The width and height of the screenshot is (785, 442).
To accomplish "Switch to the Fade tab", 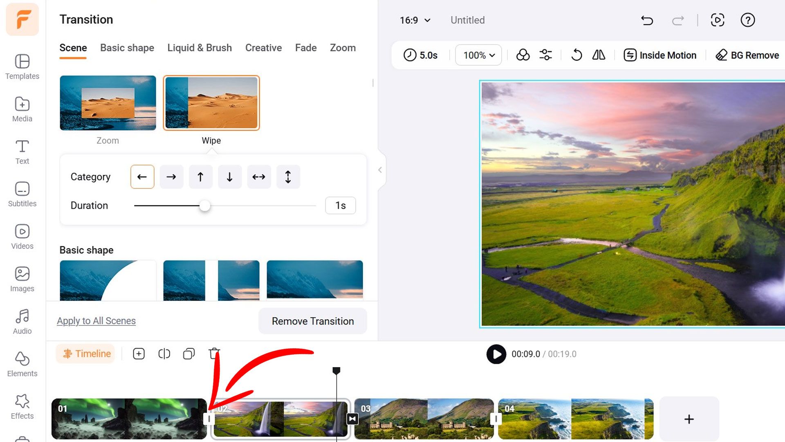I will coord(305,48).
